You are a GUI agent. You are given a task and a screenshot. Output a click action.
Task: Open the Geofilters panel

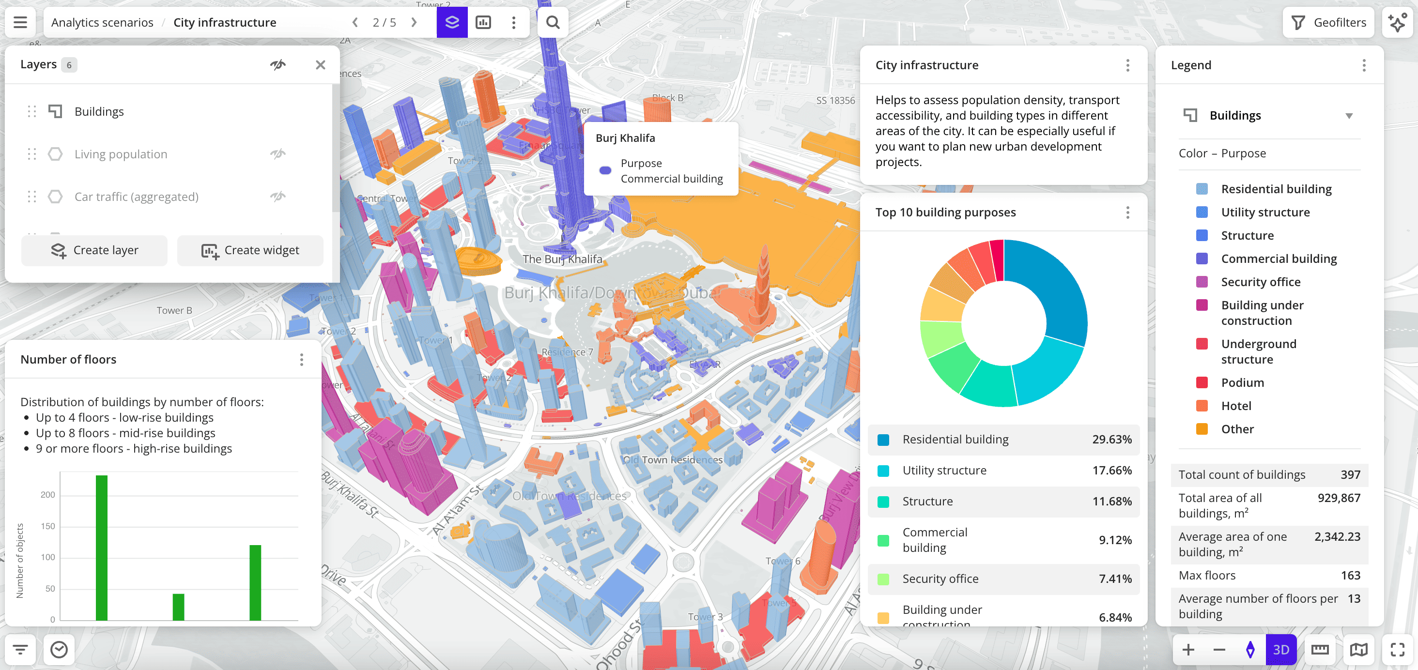click(1328, 22)
